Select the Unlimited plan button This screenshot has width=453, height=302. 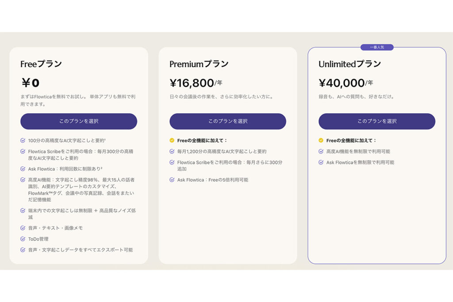coord(377,121)
